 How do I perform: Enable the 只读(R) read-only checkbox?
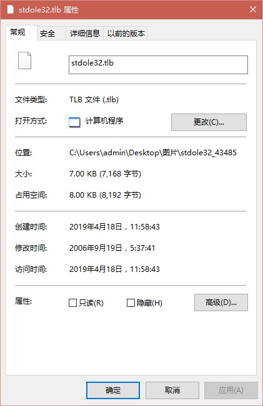coord(72,302)
